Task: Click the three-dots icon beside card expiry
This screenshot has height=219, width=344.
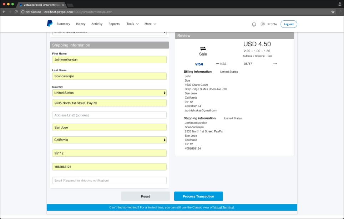Action: (x=275, y=64)
